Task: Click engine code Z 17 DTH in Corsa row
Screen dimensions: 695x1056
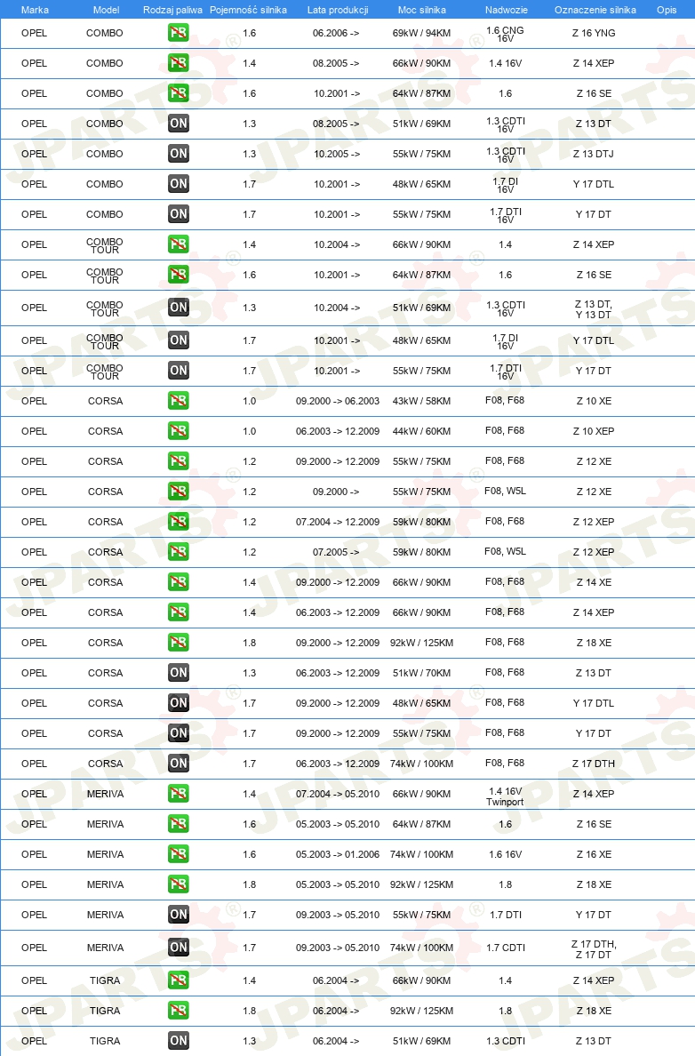Action: tap(594, 764)
